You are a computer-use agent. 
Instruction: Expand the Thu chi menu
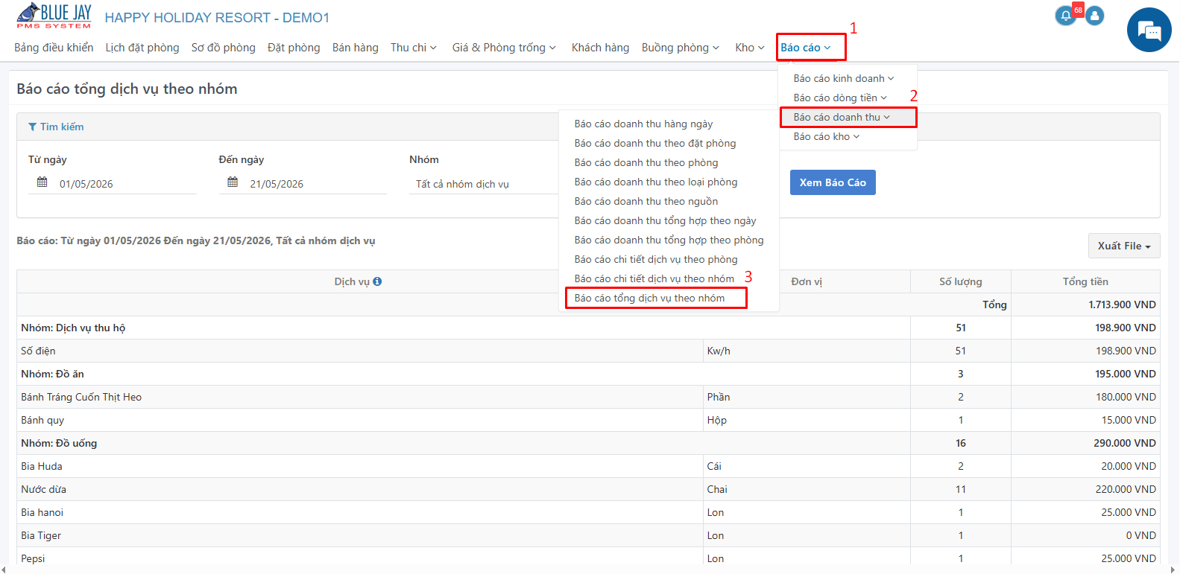414,48
